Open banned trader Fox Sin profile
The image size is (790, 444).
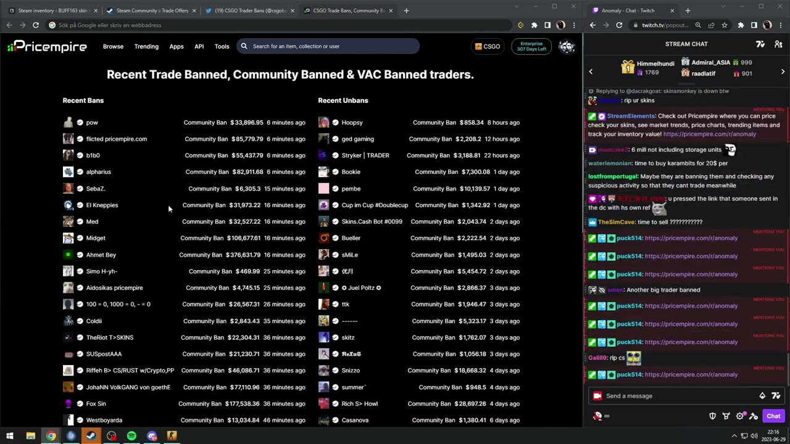96,404
